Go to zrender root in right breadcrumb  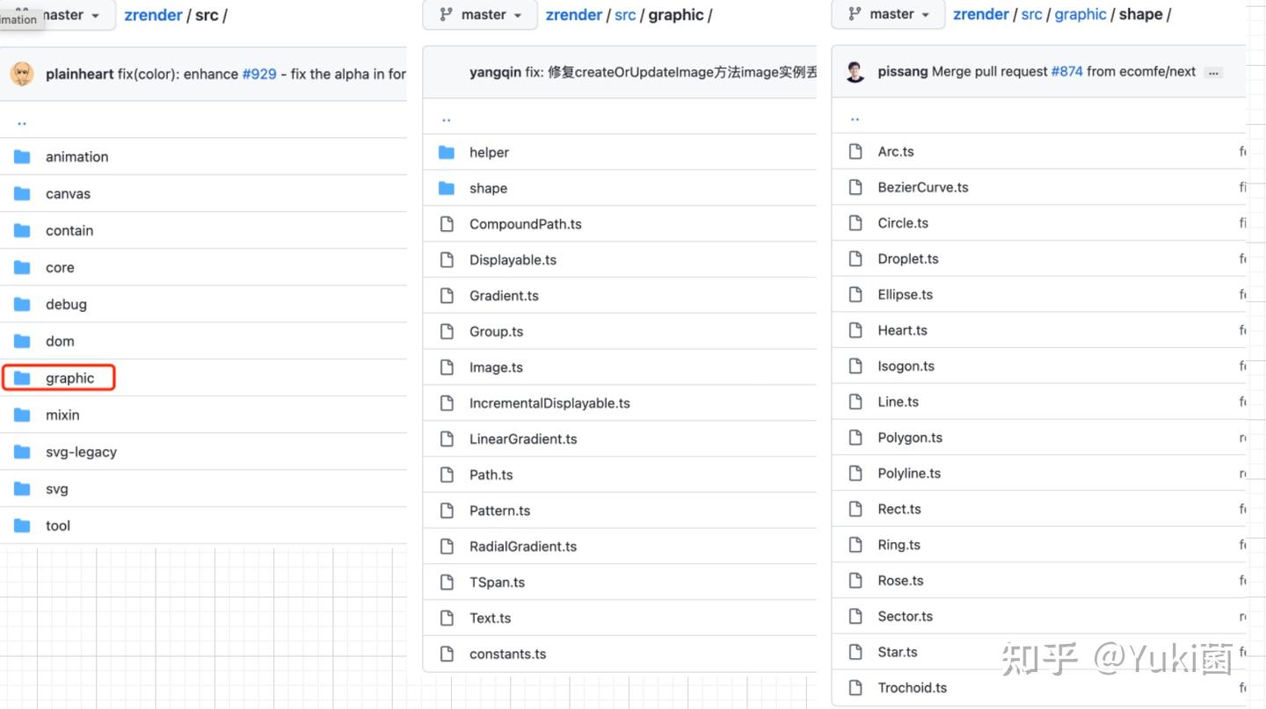(980, 15)
